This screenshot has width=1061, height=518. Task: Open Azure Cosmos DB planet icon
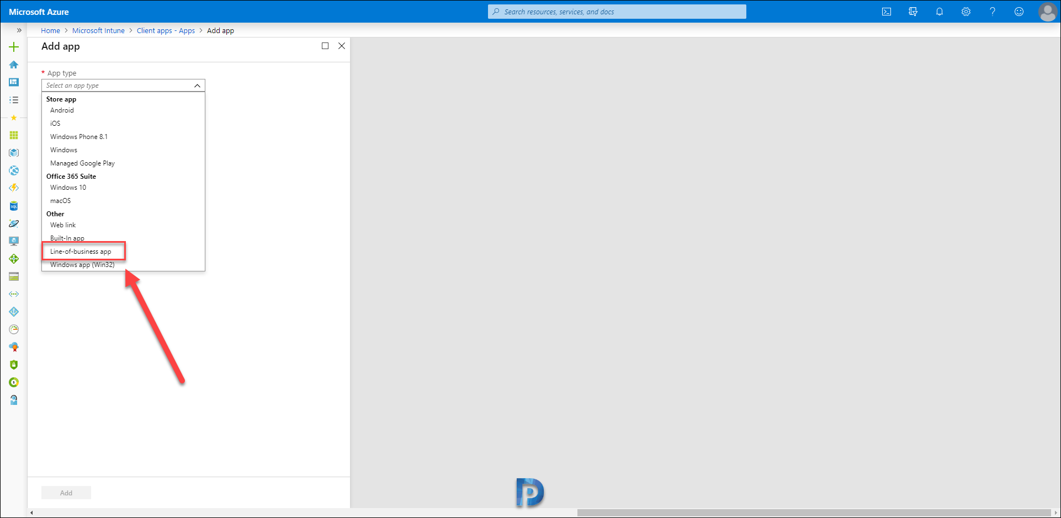tap(14, 223)
